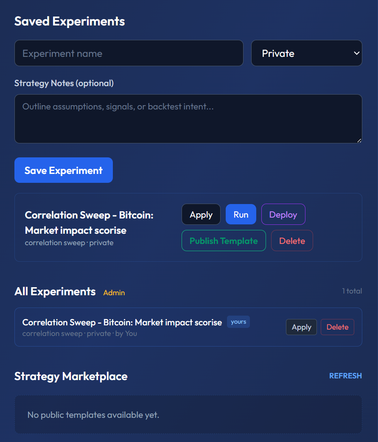Deploy the Correlation Sweep experiment
Screen dimensions: 378x442
click(x=283, y=214)
